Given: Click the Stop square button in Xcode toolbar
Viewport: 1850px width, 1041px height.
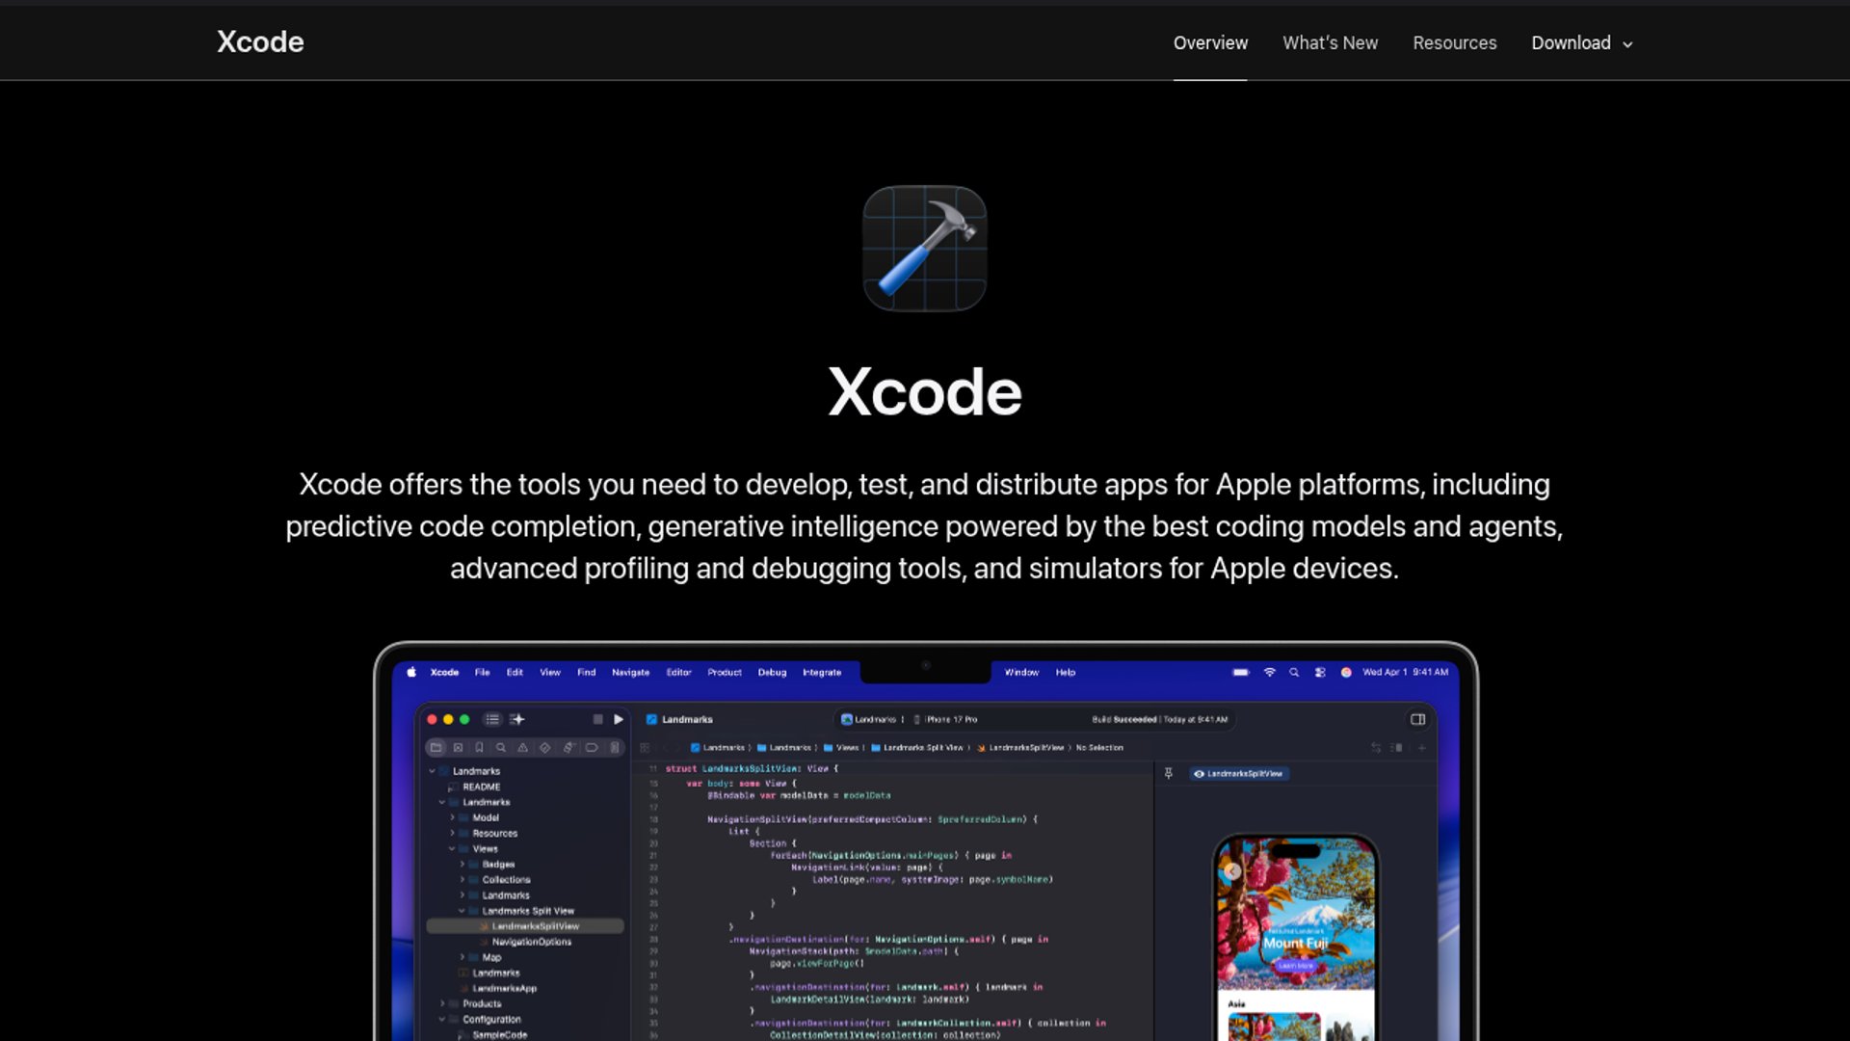Looking at the screenshot, I should 597,719.
